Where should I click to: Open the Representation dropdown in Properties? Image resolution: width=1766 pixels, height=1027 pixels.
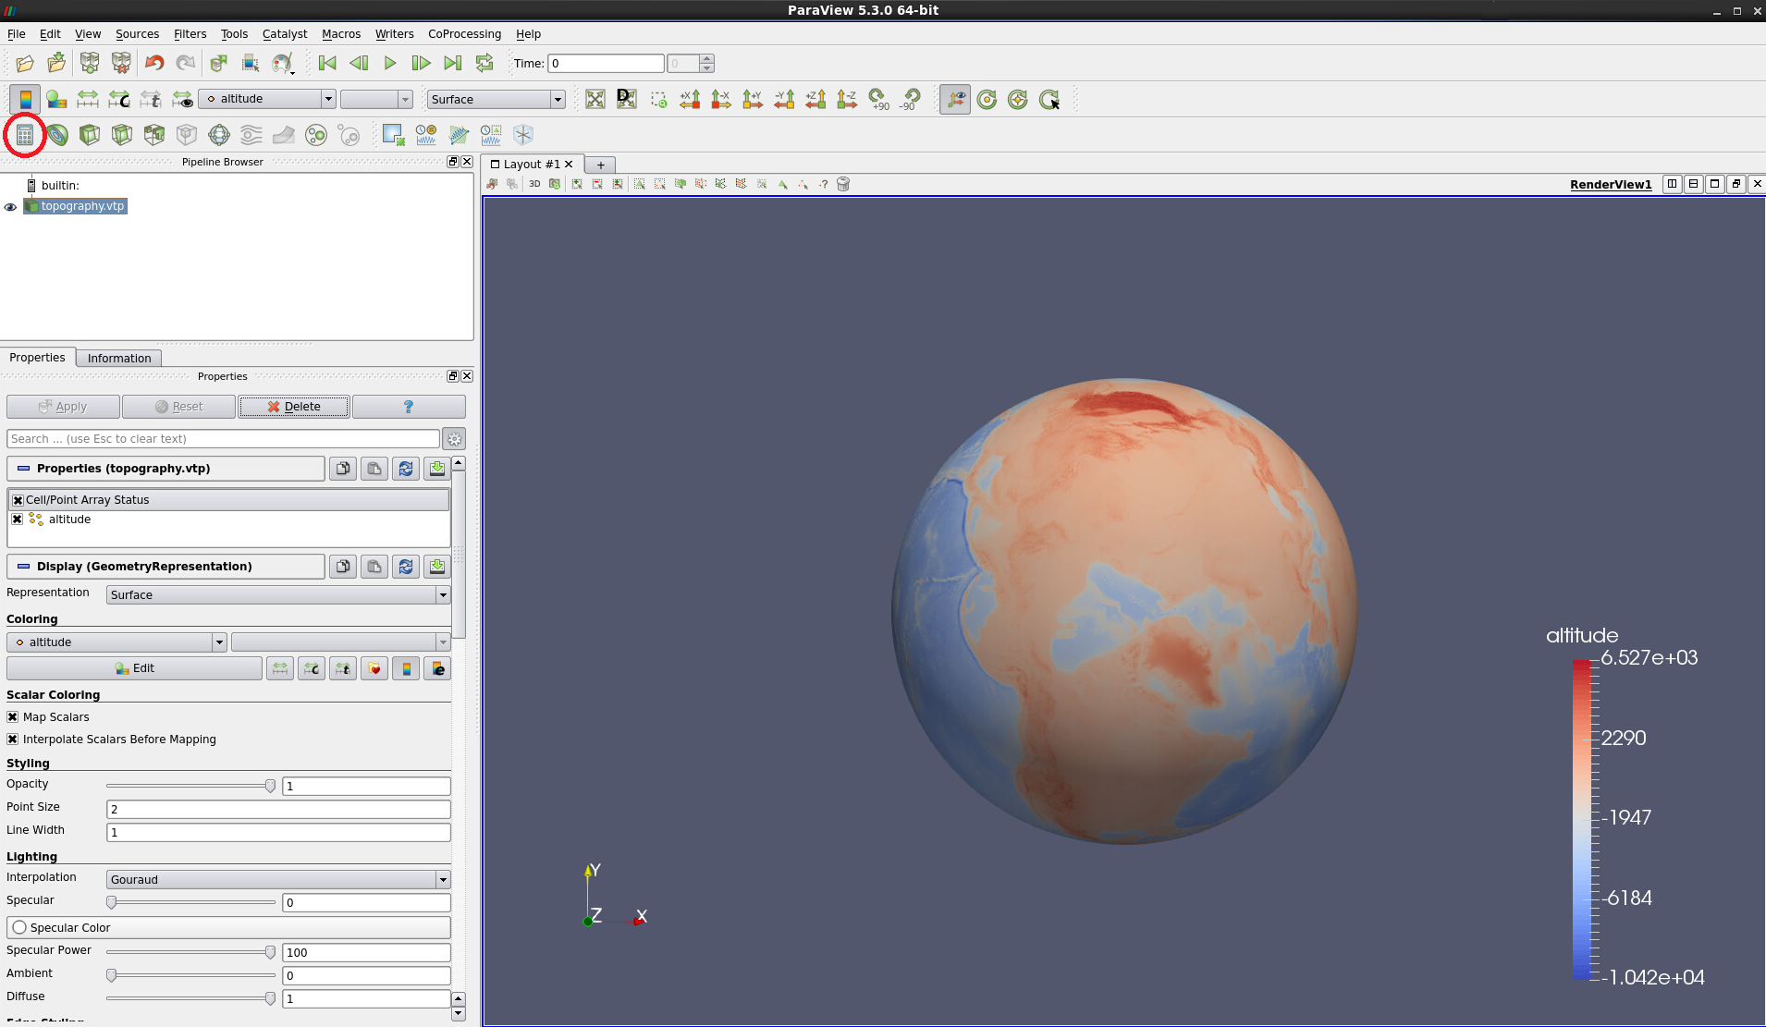coord(277,595)
